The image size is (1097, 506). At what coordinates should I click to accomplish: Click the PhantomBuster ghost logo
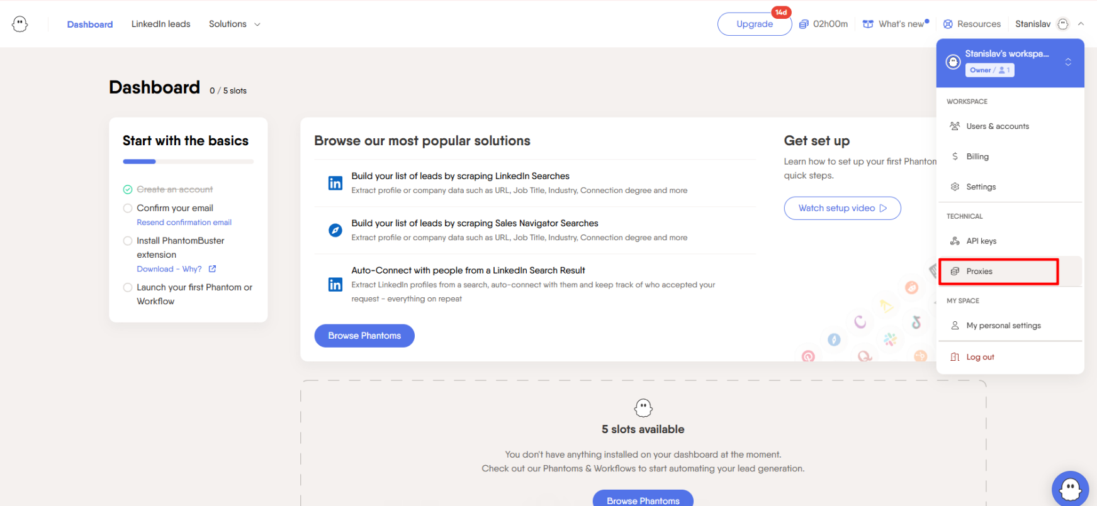point(20,24)
